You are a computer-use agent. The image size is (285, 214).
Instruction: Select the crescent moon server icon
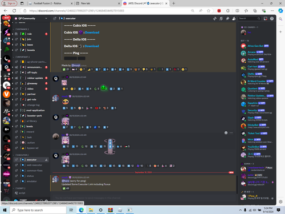click(6, 58)
